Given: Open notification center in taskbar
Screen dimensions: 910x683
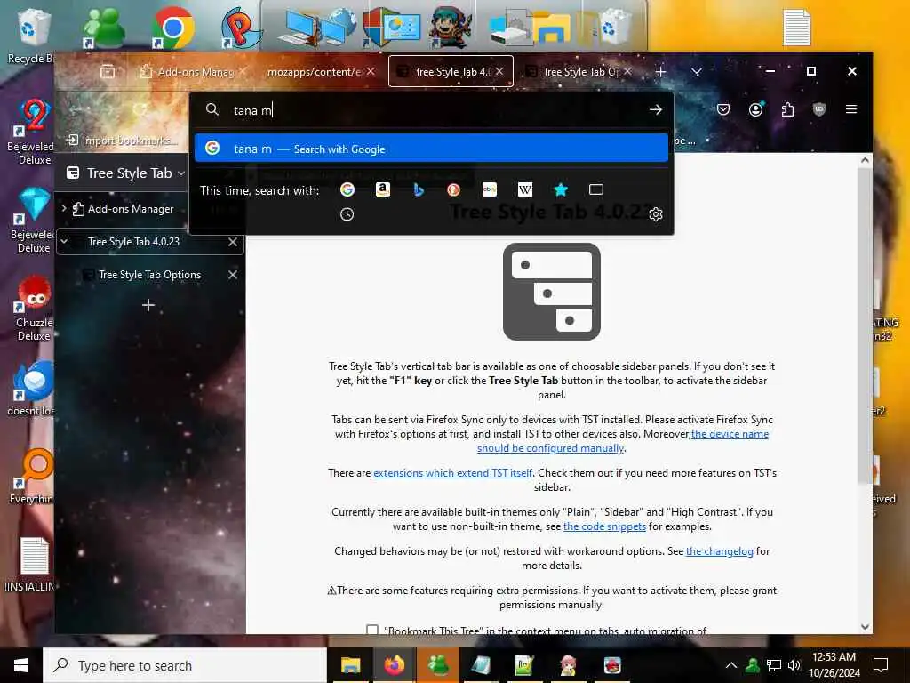Looking at the screenshot, I should coord(881,665).
